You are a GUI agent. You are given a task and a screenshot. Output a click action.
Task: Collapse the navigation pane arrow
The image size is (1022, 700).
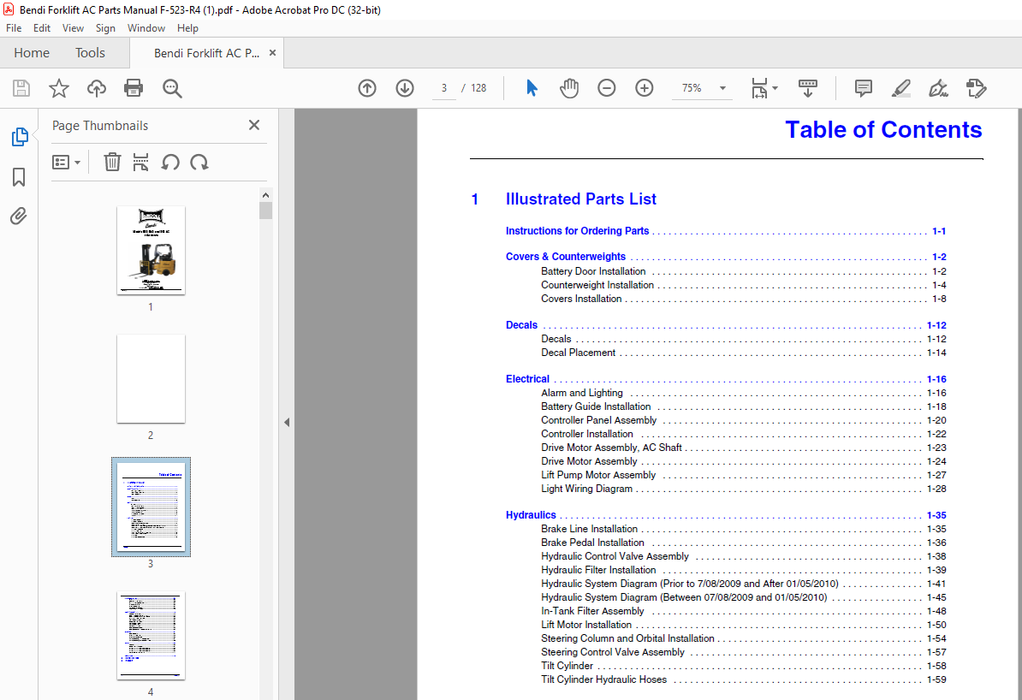(x=287, y=423)
